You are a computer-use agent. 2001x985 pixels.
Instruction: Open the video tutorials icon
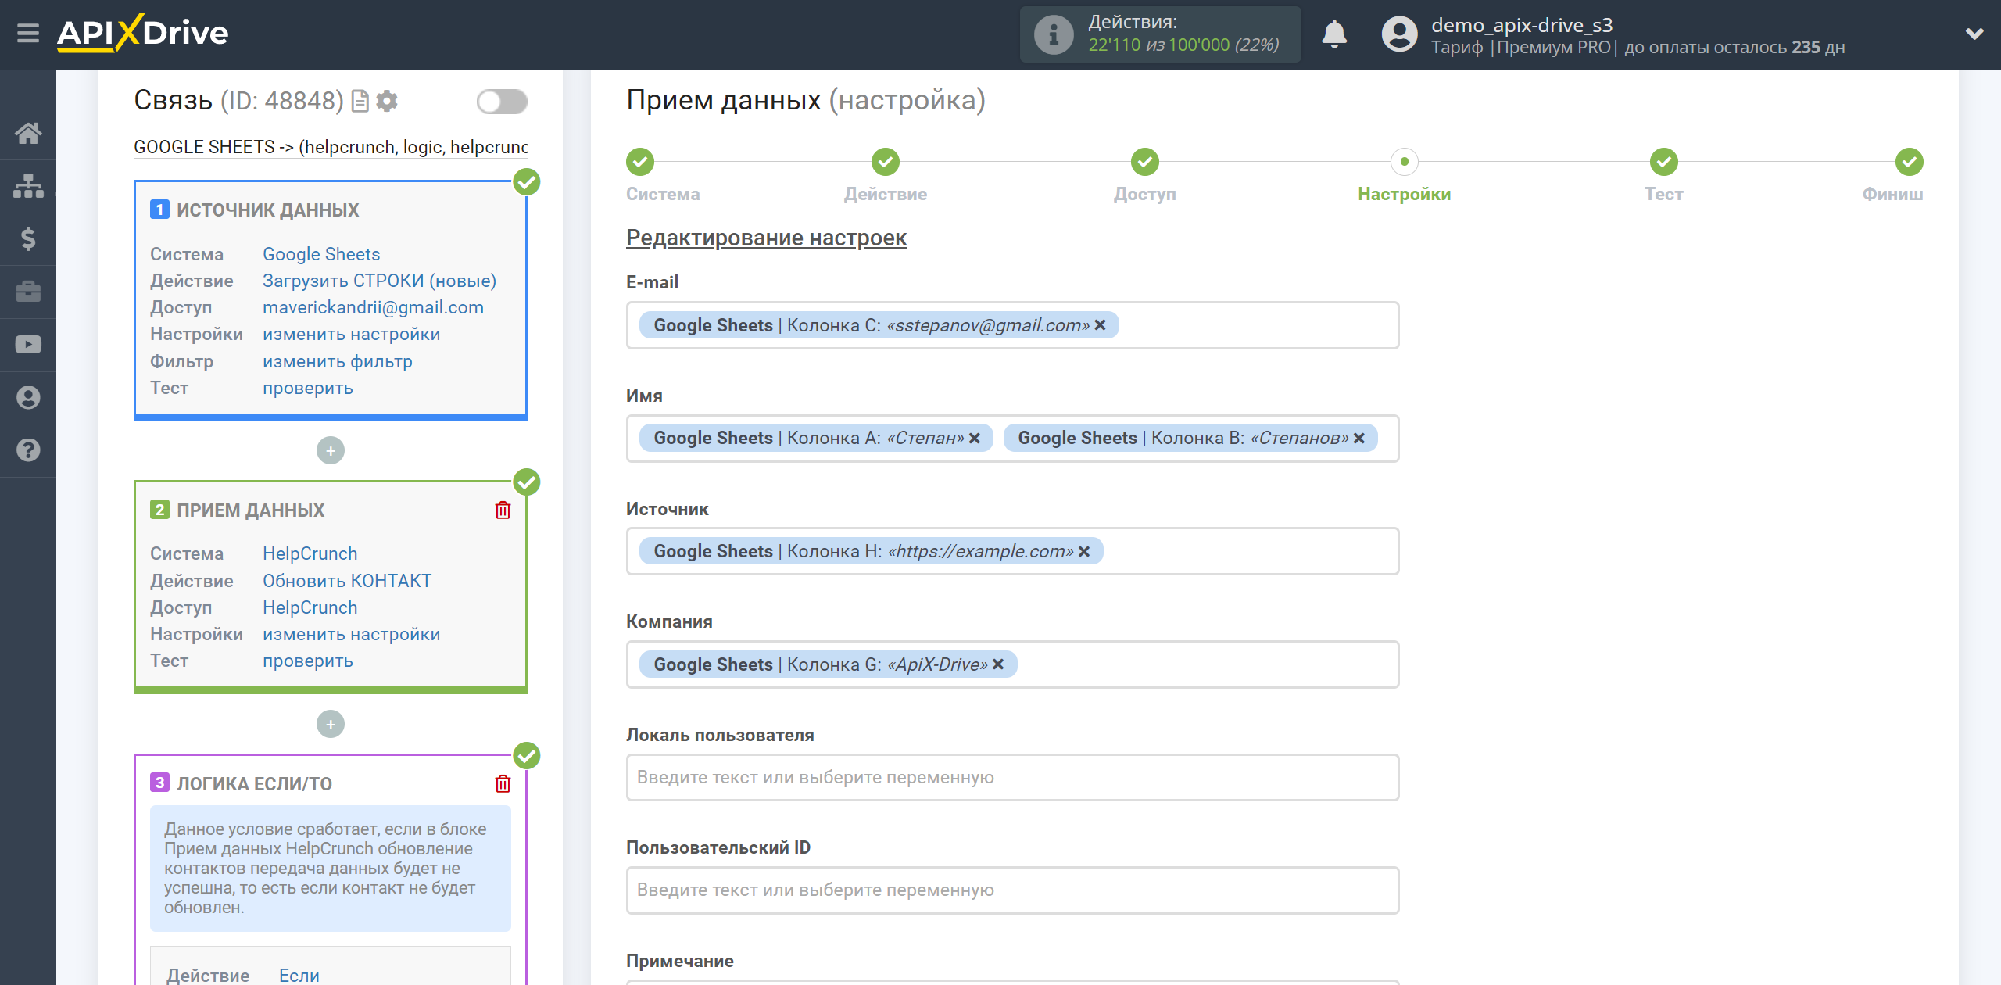pos(28,345)
